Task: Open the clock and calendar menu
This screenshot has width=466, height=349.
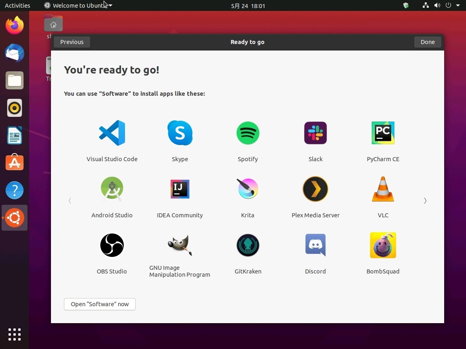Action: coord(248,6)
